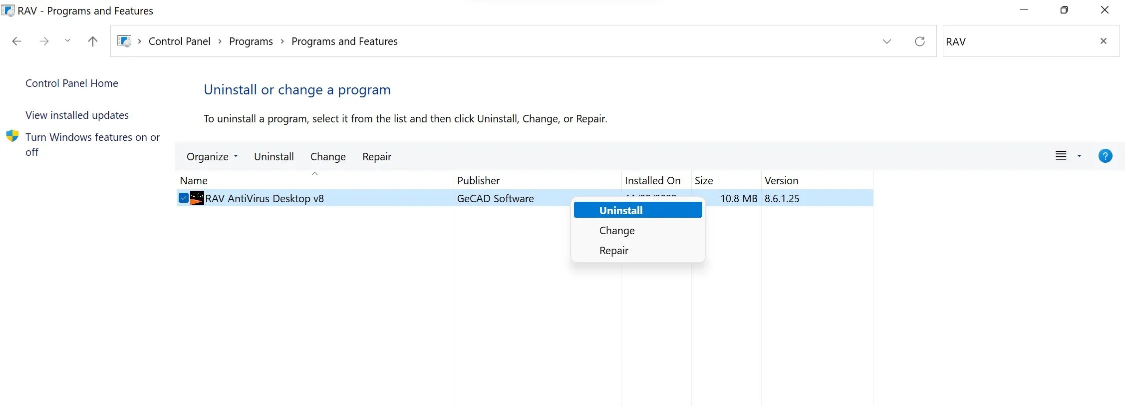Image resolution: width=1125 pixels, height=406 pixels.
Task: Click GeCAD Software publisher cell
Action: (x=496, y=199)
